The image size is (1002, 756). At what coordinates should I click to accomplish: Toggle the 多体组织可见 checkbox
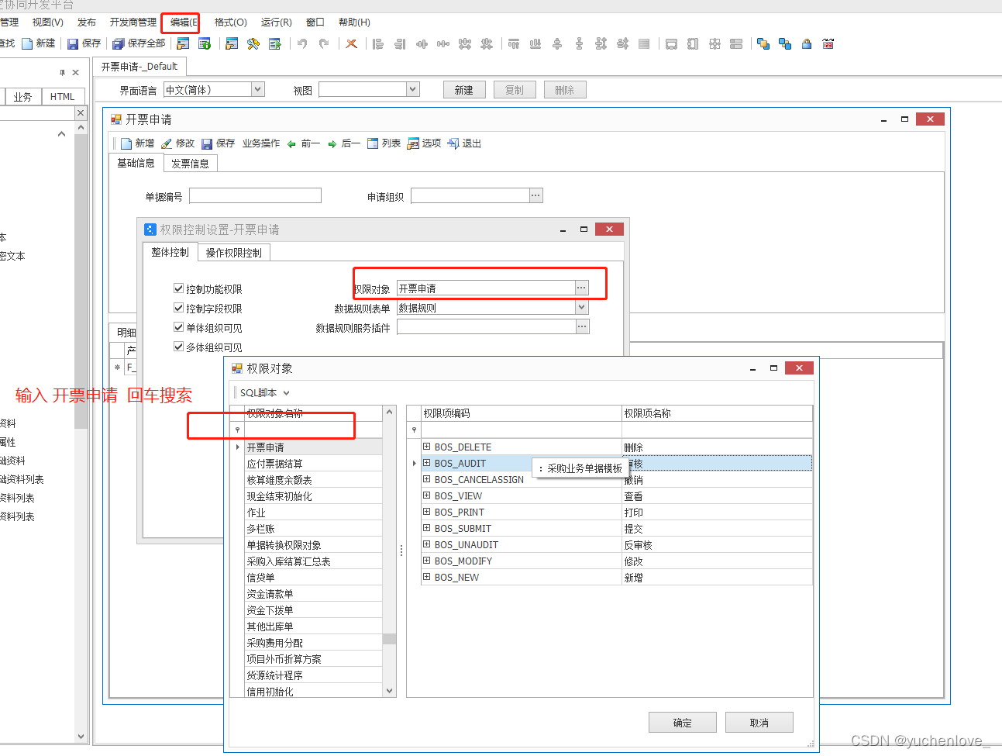pos(179,347)
